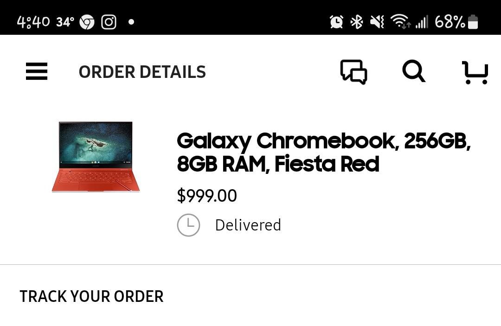Tap the Wi-Fi status icon

tap(400, 22)
